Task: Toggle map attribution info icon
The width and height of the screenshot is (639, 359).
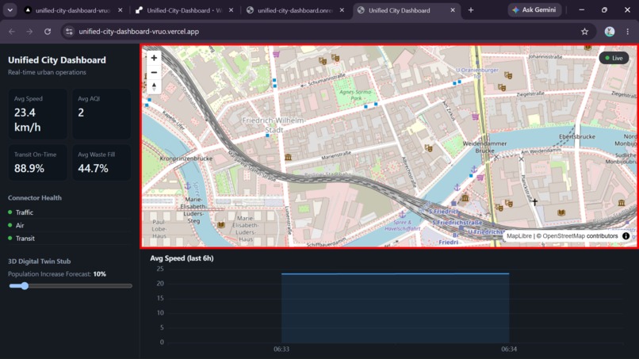Action: (x=626, y=236)
